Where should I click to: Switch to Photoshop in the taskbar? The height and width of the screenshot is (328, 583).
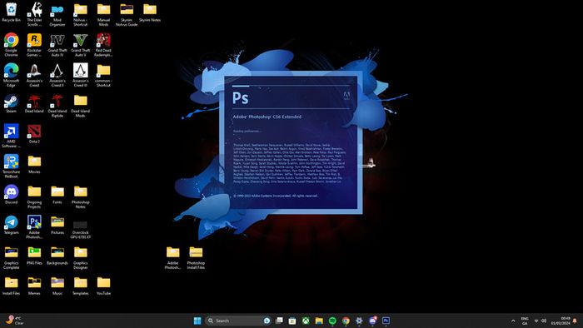(386, 321)
